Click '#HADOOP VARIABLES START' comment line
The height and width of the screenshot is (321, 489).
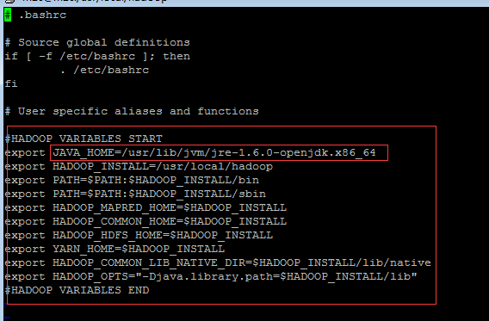[x=84, y=139]
